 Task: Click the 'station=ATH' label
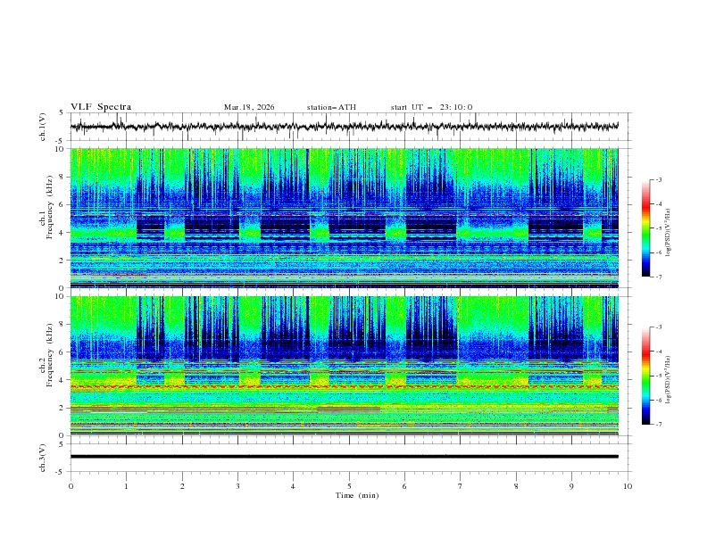(331, 107)
